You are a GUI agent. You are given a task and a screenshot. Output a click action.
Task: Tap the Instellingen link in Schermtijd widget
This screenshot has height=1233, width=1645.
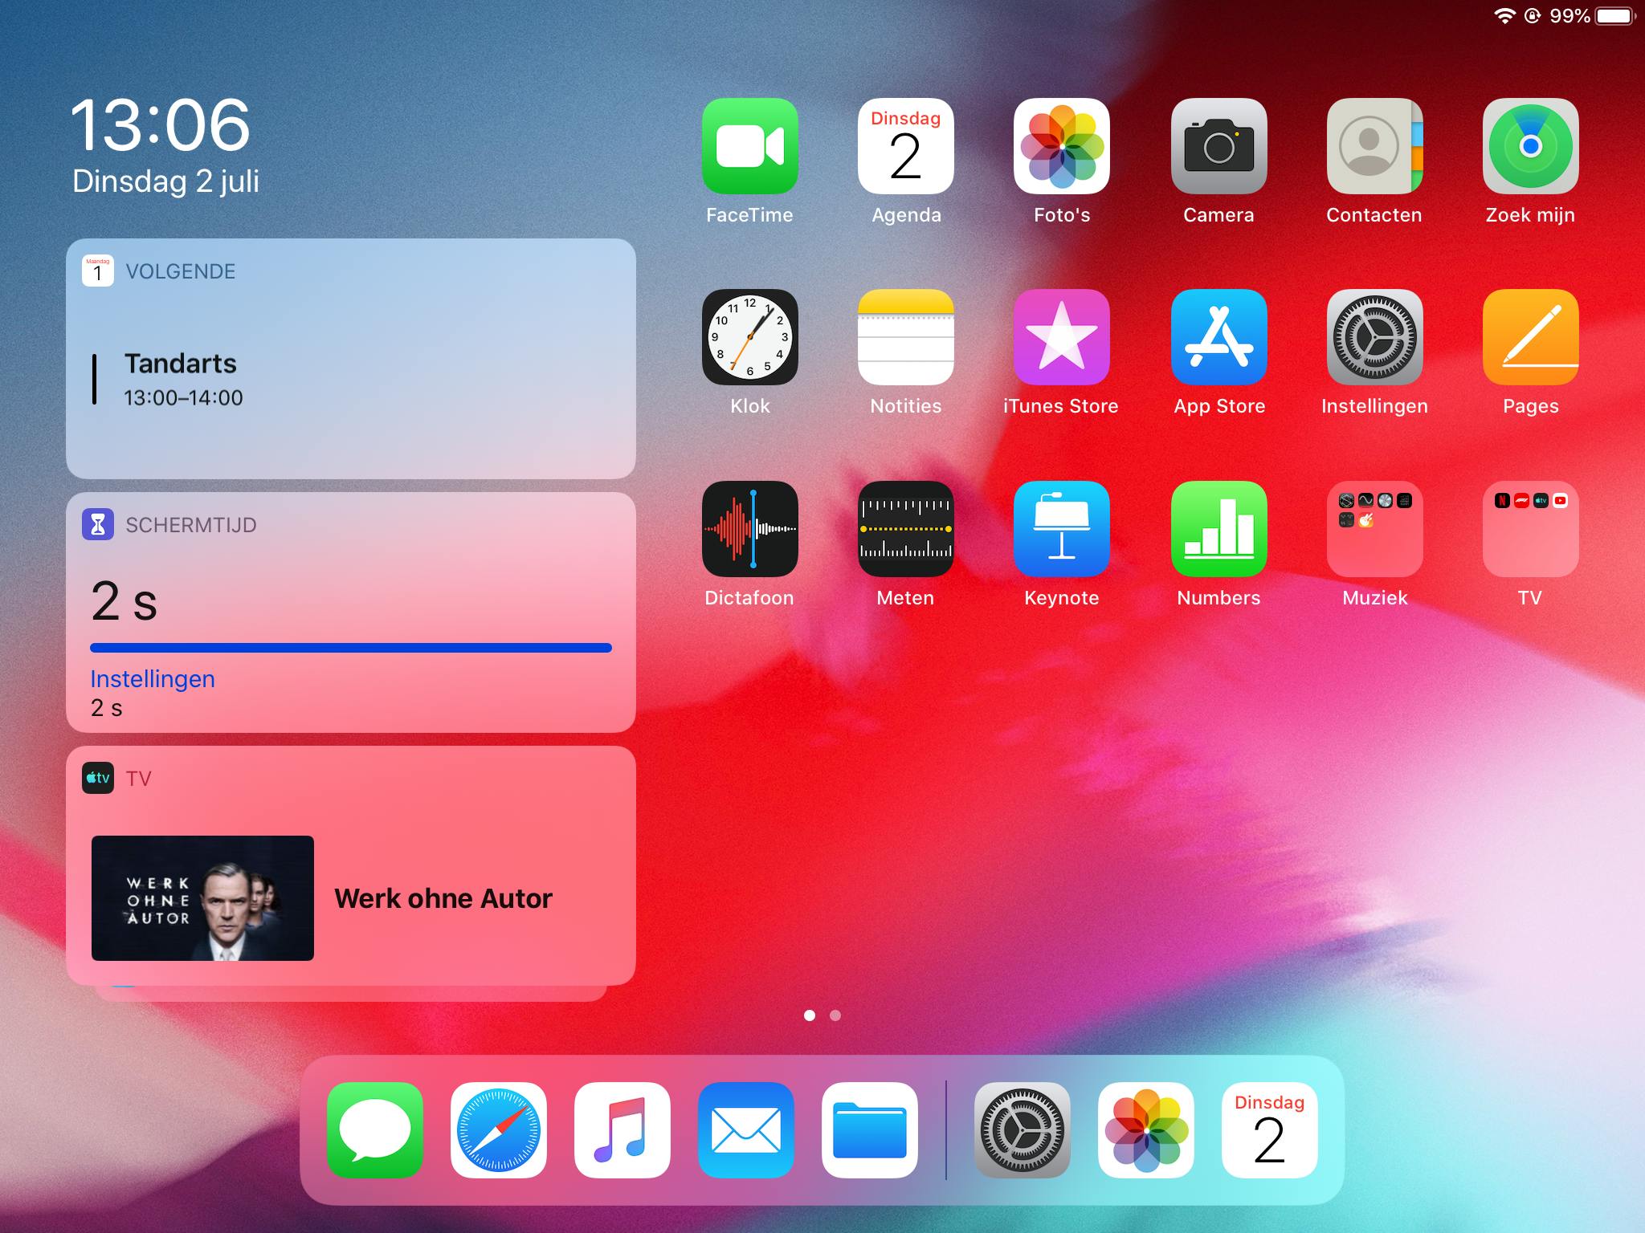(x=152, y=678)
